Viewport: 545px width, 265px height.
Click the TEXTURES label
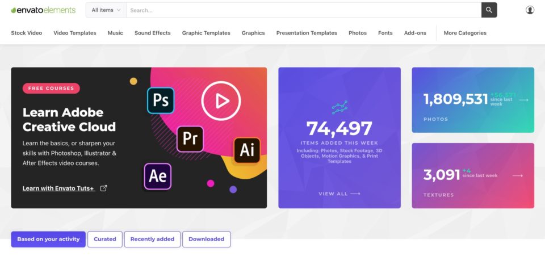pyautogui.click(x=439, y=195)
